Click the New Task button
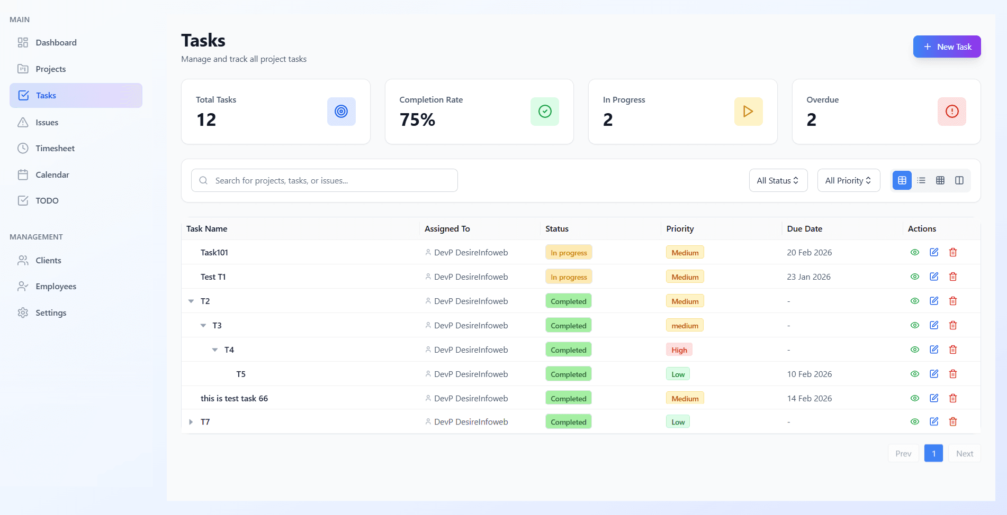Image resolution: width=1007 pixels, height=515 pixels. (947, 47)
